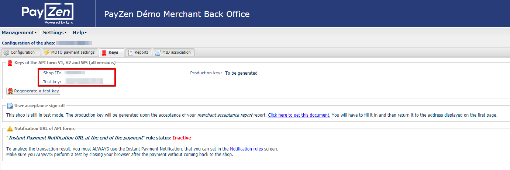Viewport: 510px width, 170px height.
Task: Open the Management menu
Action: (x=19, y=32)
